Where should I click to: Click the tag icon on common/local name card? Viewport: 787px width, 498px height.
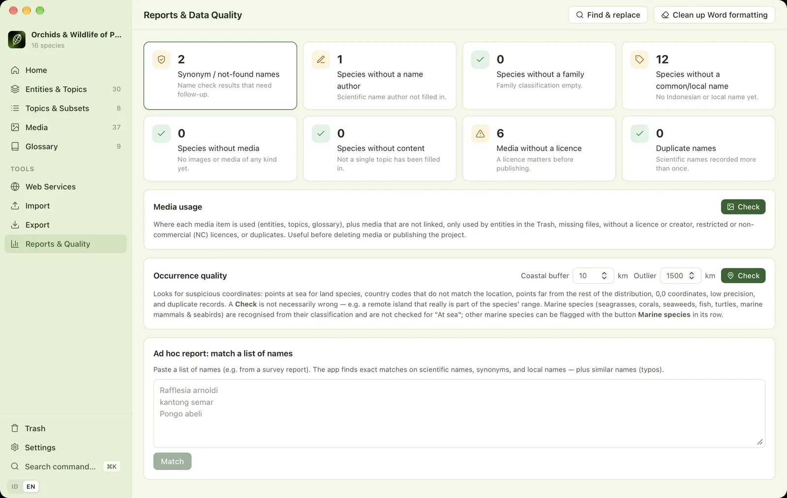pos(639,59)
